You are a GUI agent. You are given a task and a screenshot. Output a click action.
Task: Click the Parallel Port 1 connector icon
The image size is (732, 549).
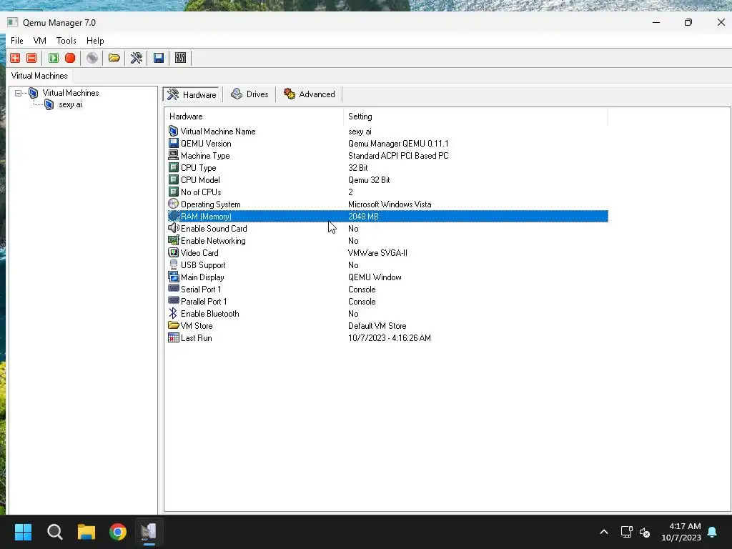pos(173,301)
